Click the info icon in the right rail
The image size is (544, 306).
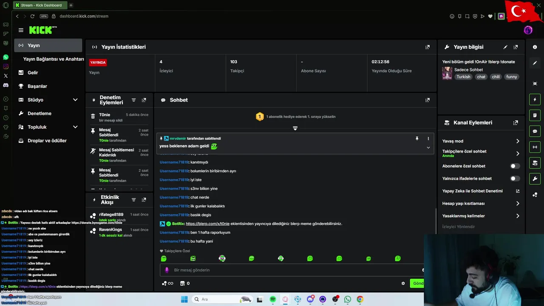click(x=535, y=47)
